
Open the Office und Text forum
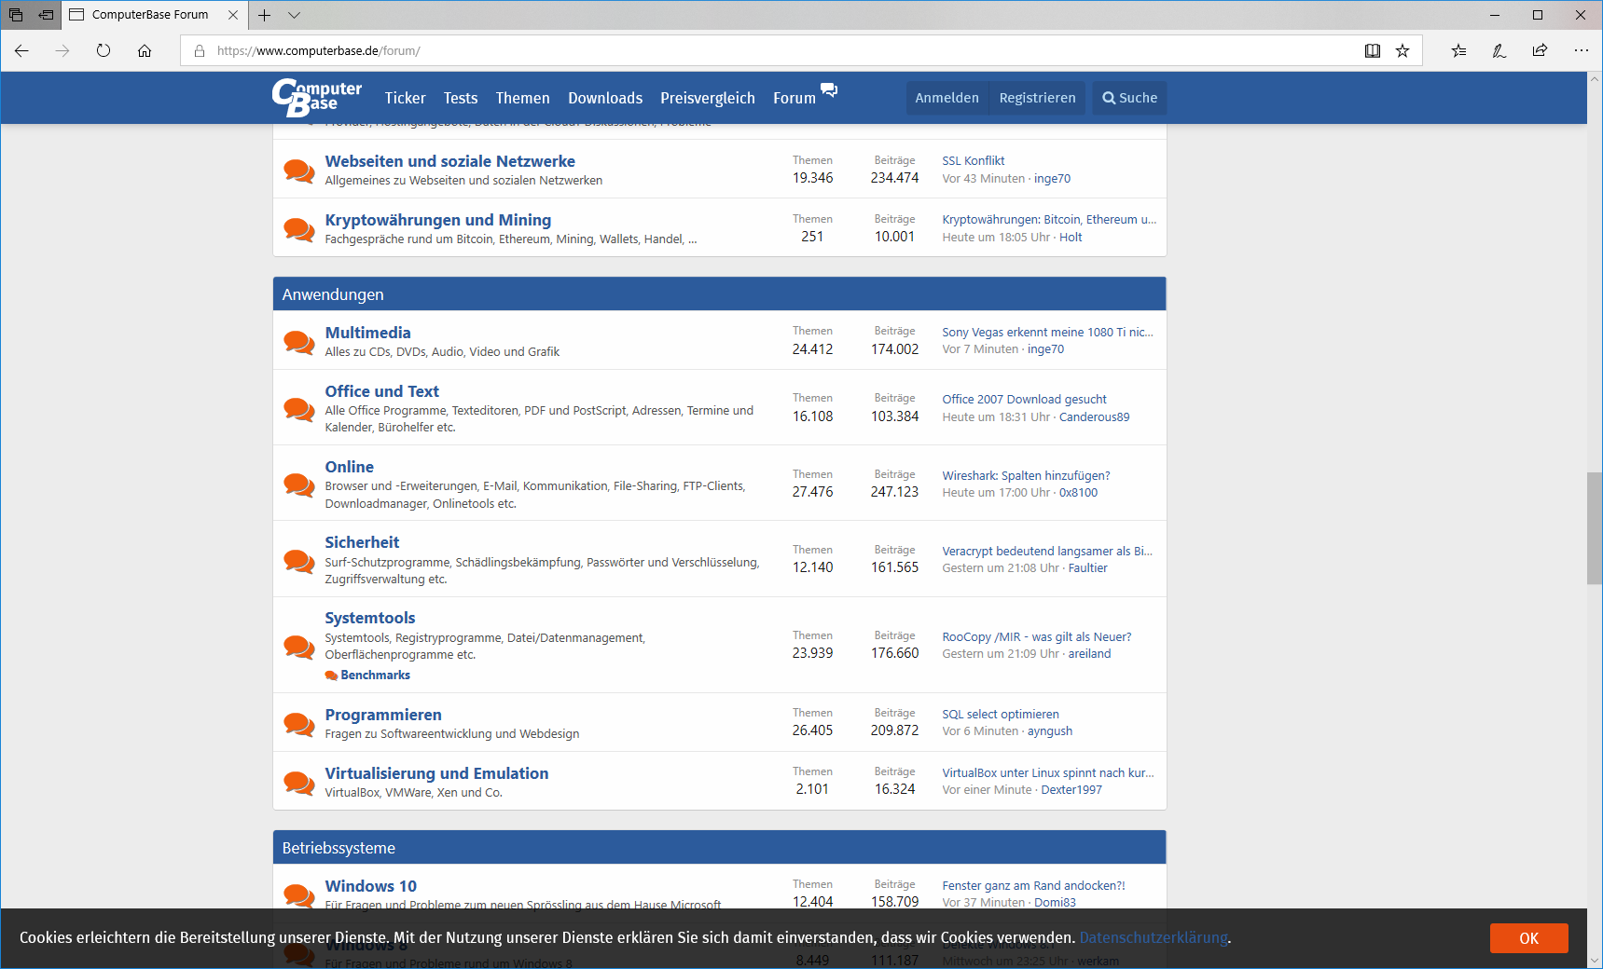tap(381, 391)
